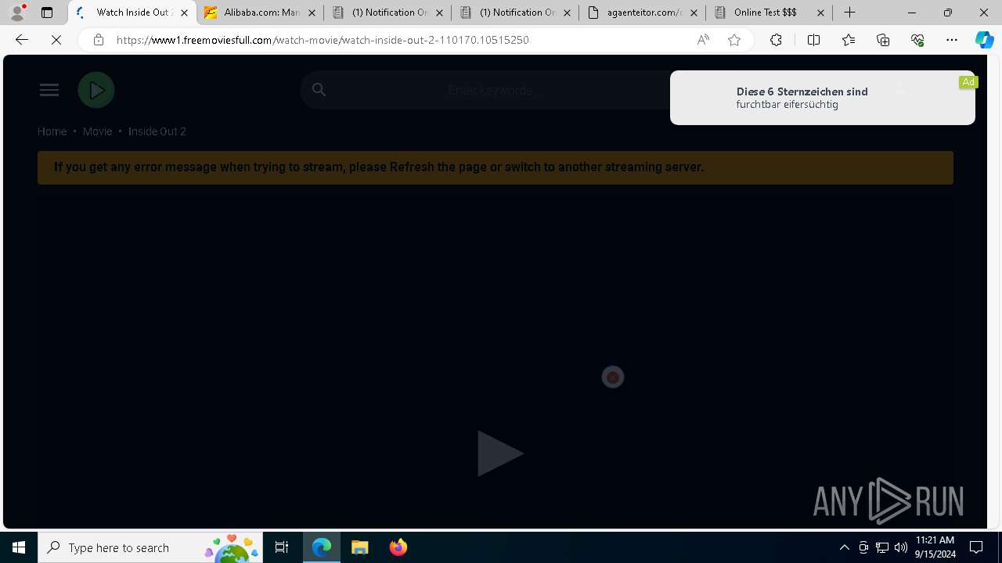Switch to agaenteitor.com tab
Viewport: 1002px width, 563px height.
(x=642, y=13)
